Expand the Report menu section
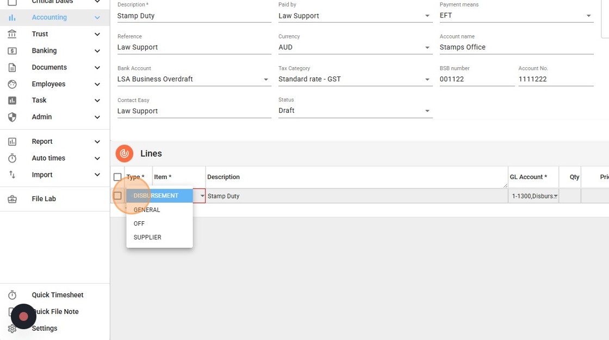The width and height of the screenshot is (609, 340). pos(54,142)
